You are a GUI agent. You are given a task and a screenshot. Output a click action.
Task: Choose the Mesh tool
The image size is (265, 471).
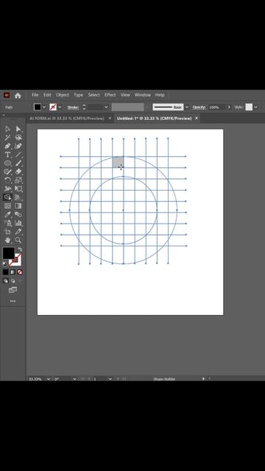click(7, 206)
